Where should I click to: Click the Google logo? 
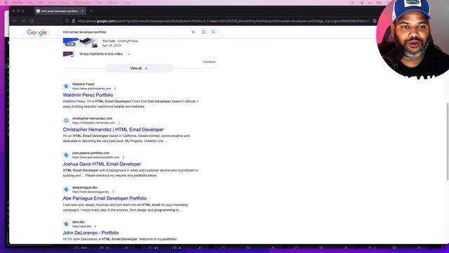pyautogui.click(x=37, y=32)
